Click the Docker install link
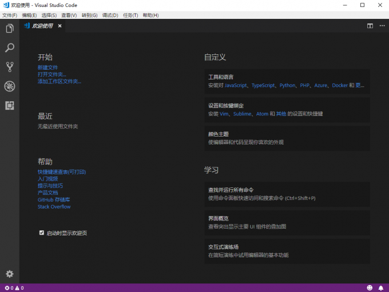 340,85
